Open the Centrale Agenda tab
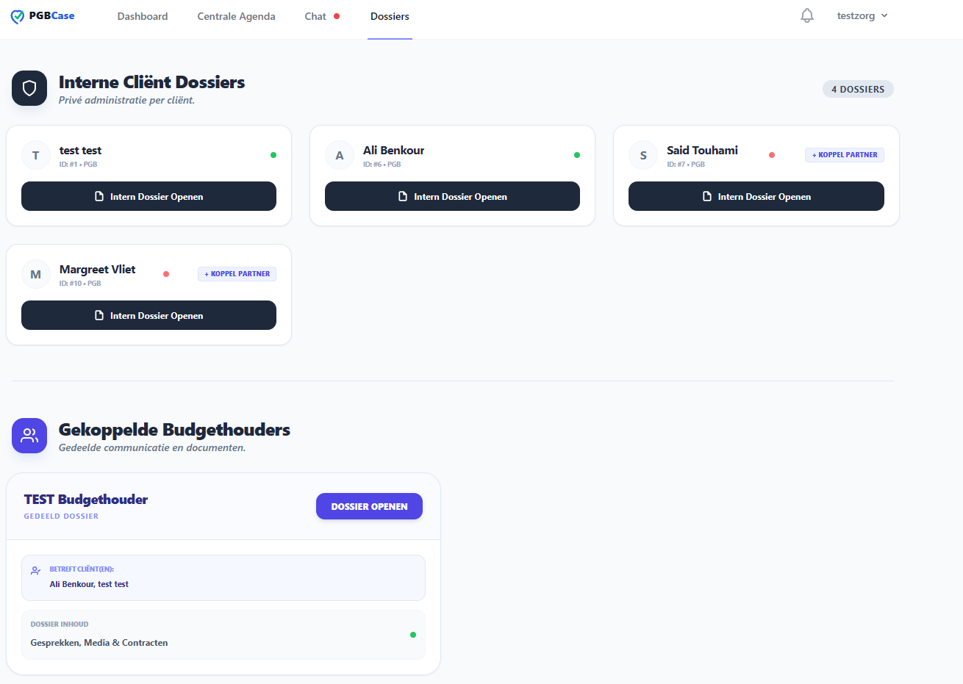 [x=236, y=16]
